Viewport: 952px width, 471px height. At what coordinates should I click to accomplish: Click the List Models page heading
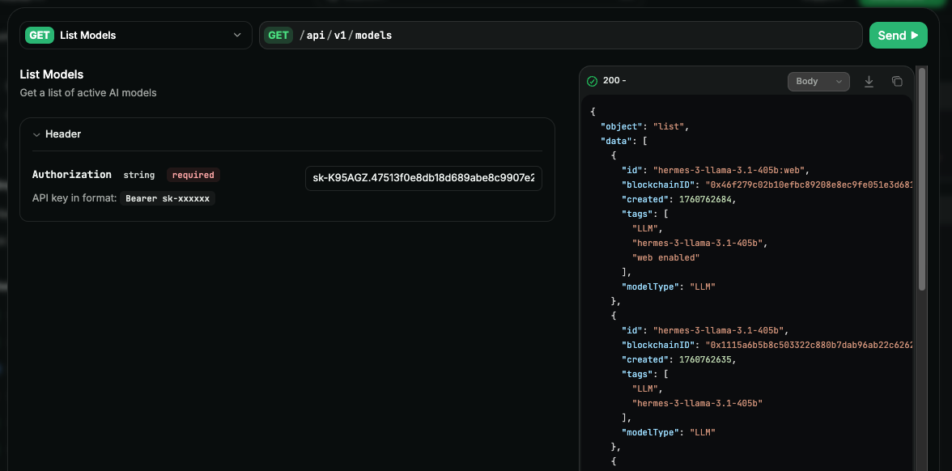pos(52,74)
